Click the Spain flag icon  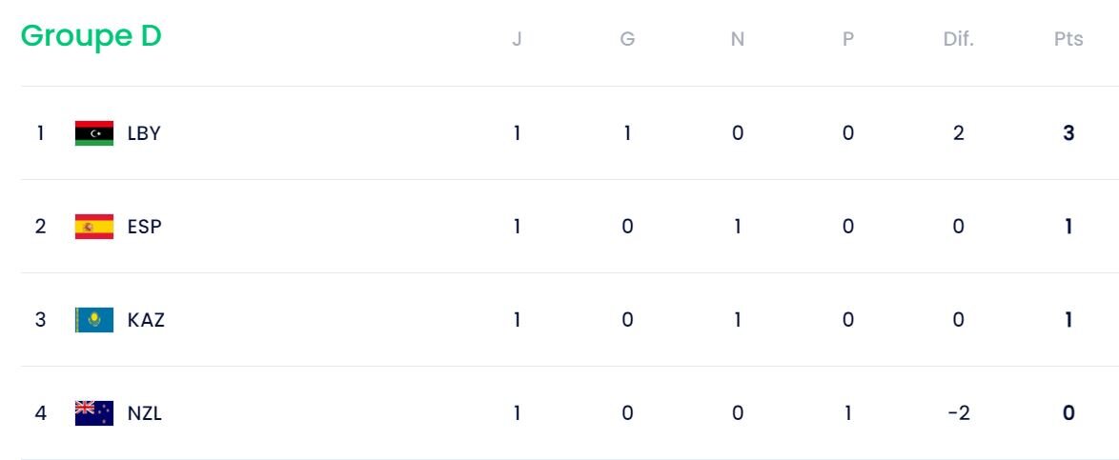click(93, 227)
